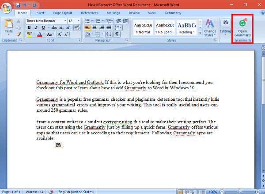Paste clipboard contents with Paste icon
The height and width of the screenshot is (194, 265).
[8, 23]
